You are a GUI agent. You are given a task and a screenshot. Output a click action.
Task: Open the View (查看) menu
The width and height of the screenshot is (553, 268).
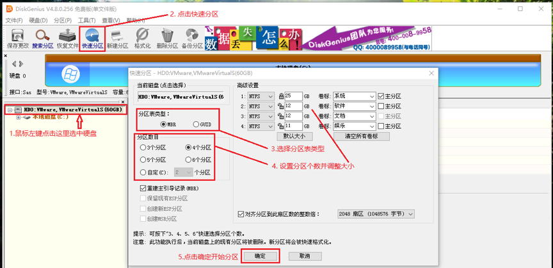click(111, 21)
